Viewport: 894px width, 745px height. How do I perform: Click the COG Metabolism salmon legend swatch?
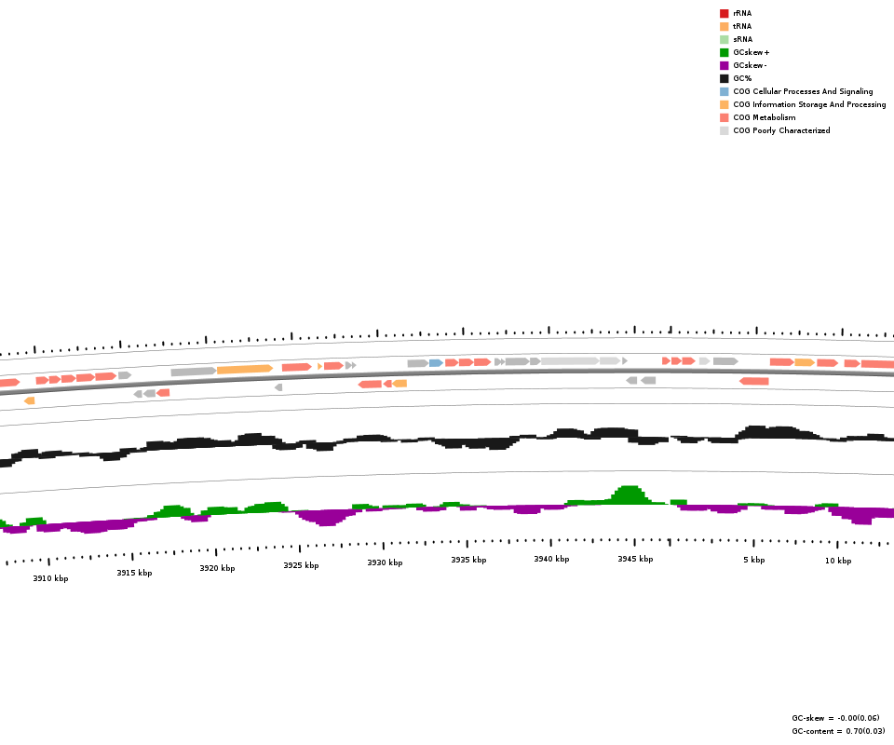725,117
